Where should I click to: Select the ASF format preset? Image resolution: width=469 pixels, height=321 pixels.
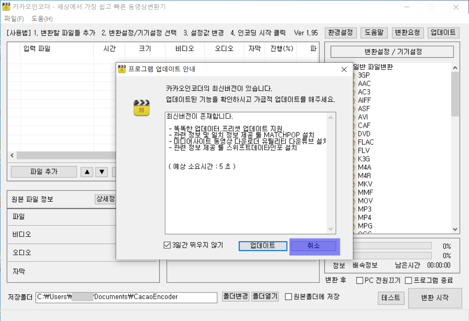point(364,109)
